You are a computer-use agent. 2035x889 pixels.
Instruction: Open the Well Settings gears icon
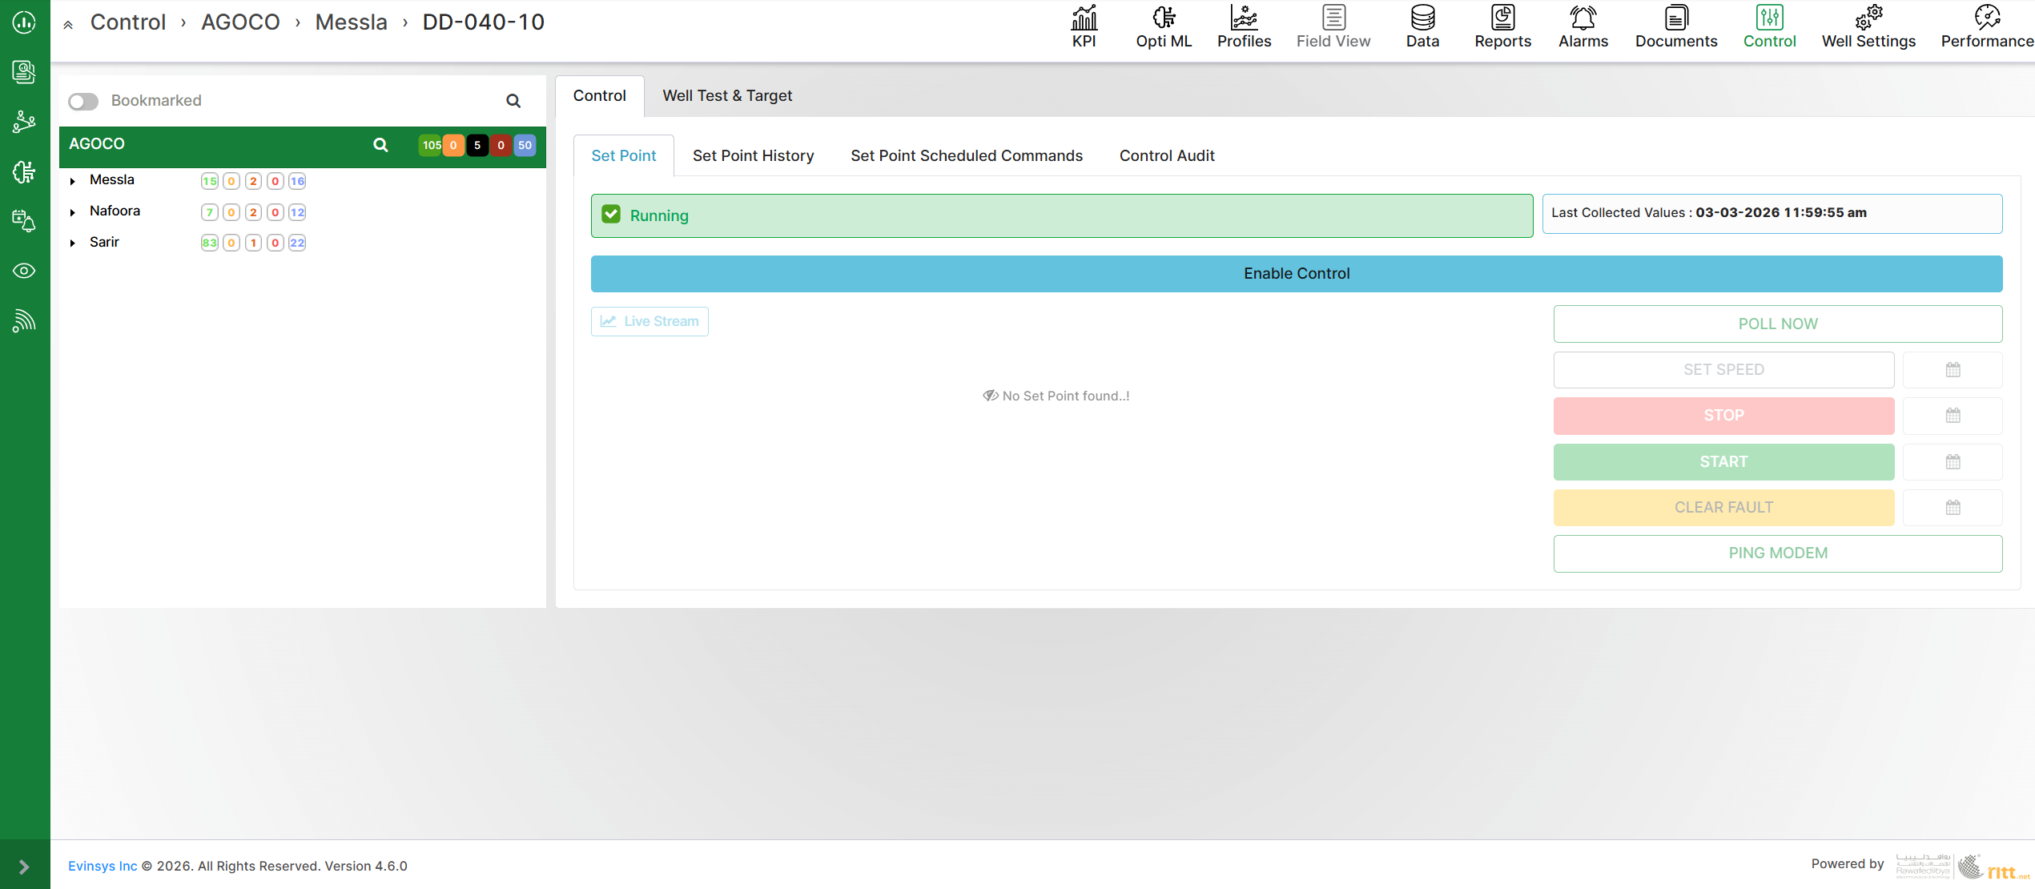click(1868, 18)
